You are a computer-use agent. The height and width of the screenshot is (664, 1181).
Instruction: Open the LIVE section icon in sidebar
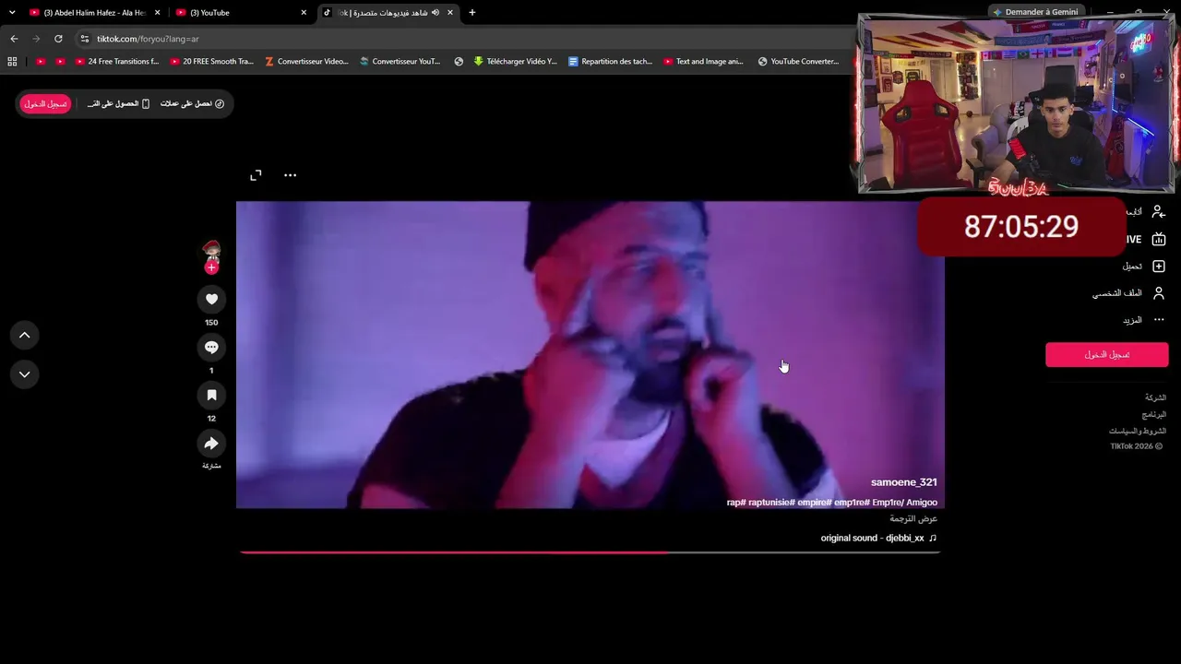click(x=1159, y=239)
